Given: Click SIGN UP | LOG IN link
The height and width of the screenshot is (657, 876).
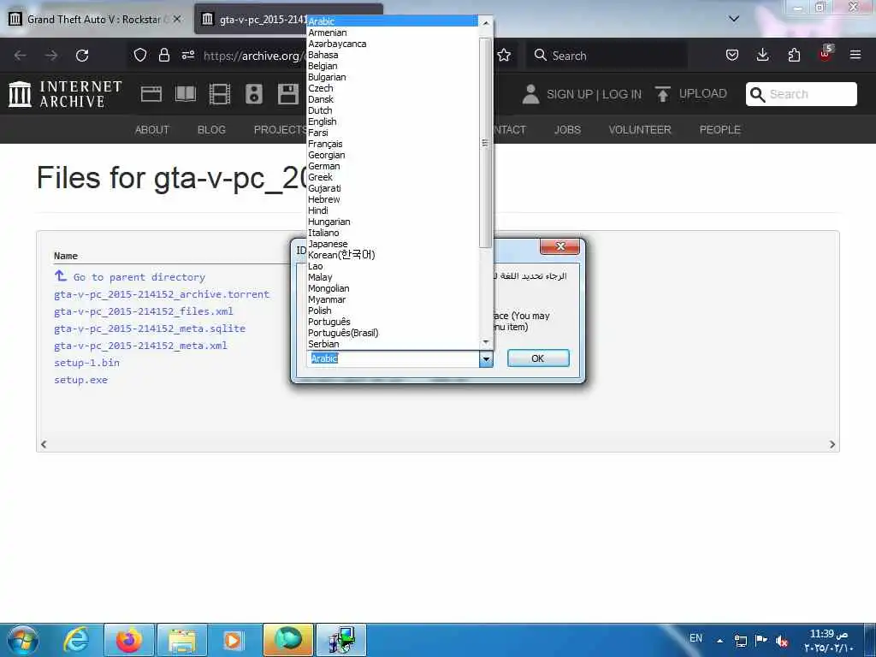Looking at the screenshot, I should click(594, 94).
